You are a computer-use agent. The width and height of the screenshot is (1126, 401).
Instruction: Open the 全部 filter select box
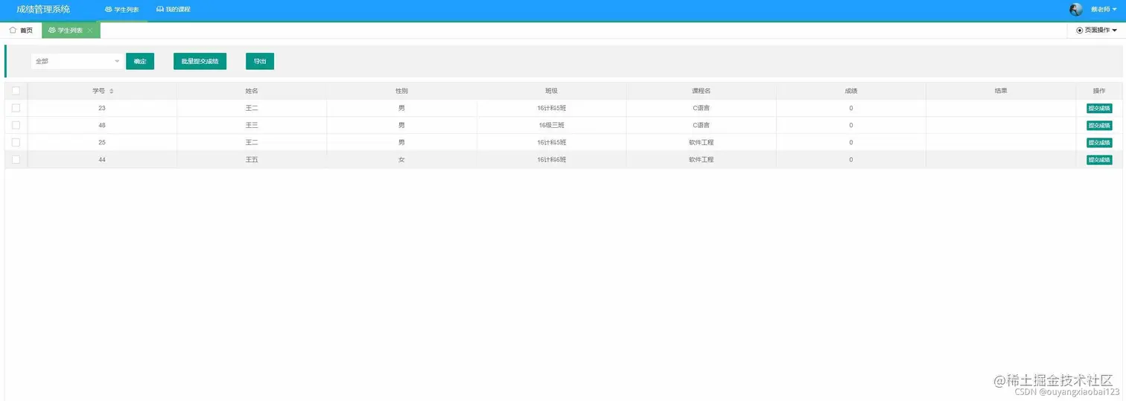coord(77,61)
